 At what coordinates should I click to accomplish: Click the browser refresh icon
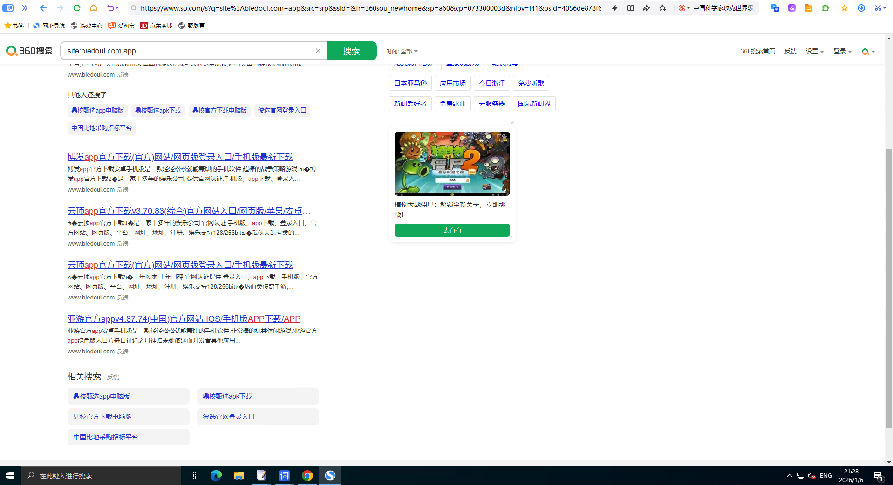click(x=77, y=8)
